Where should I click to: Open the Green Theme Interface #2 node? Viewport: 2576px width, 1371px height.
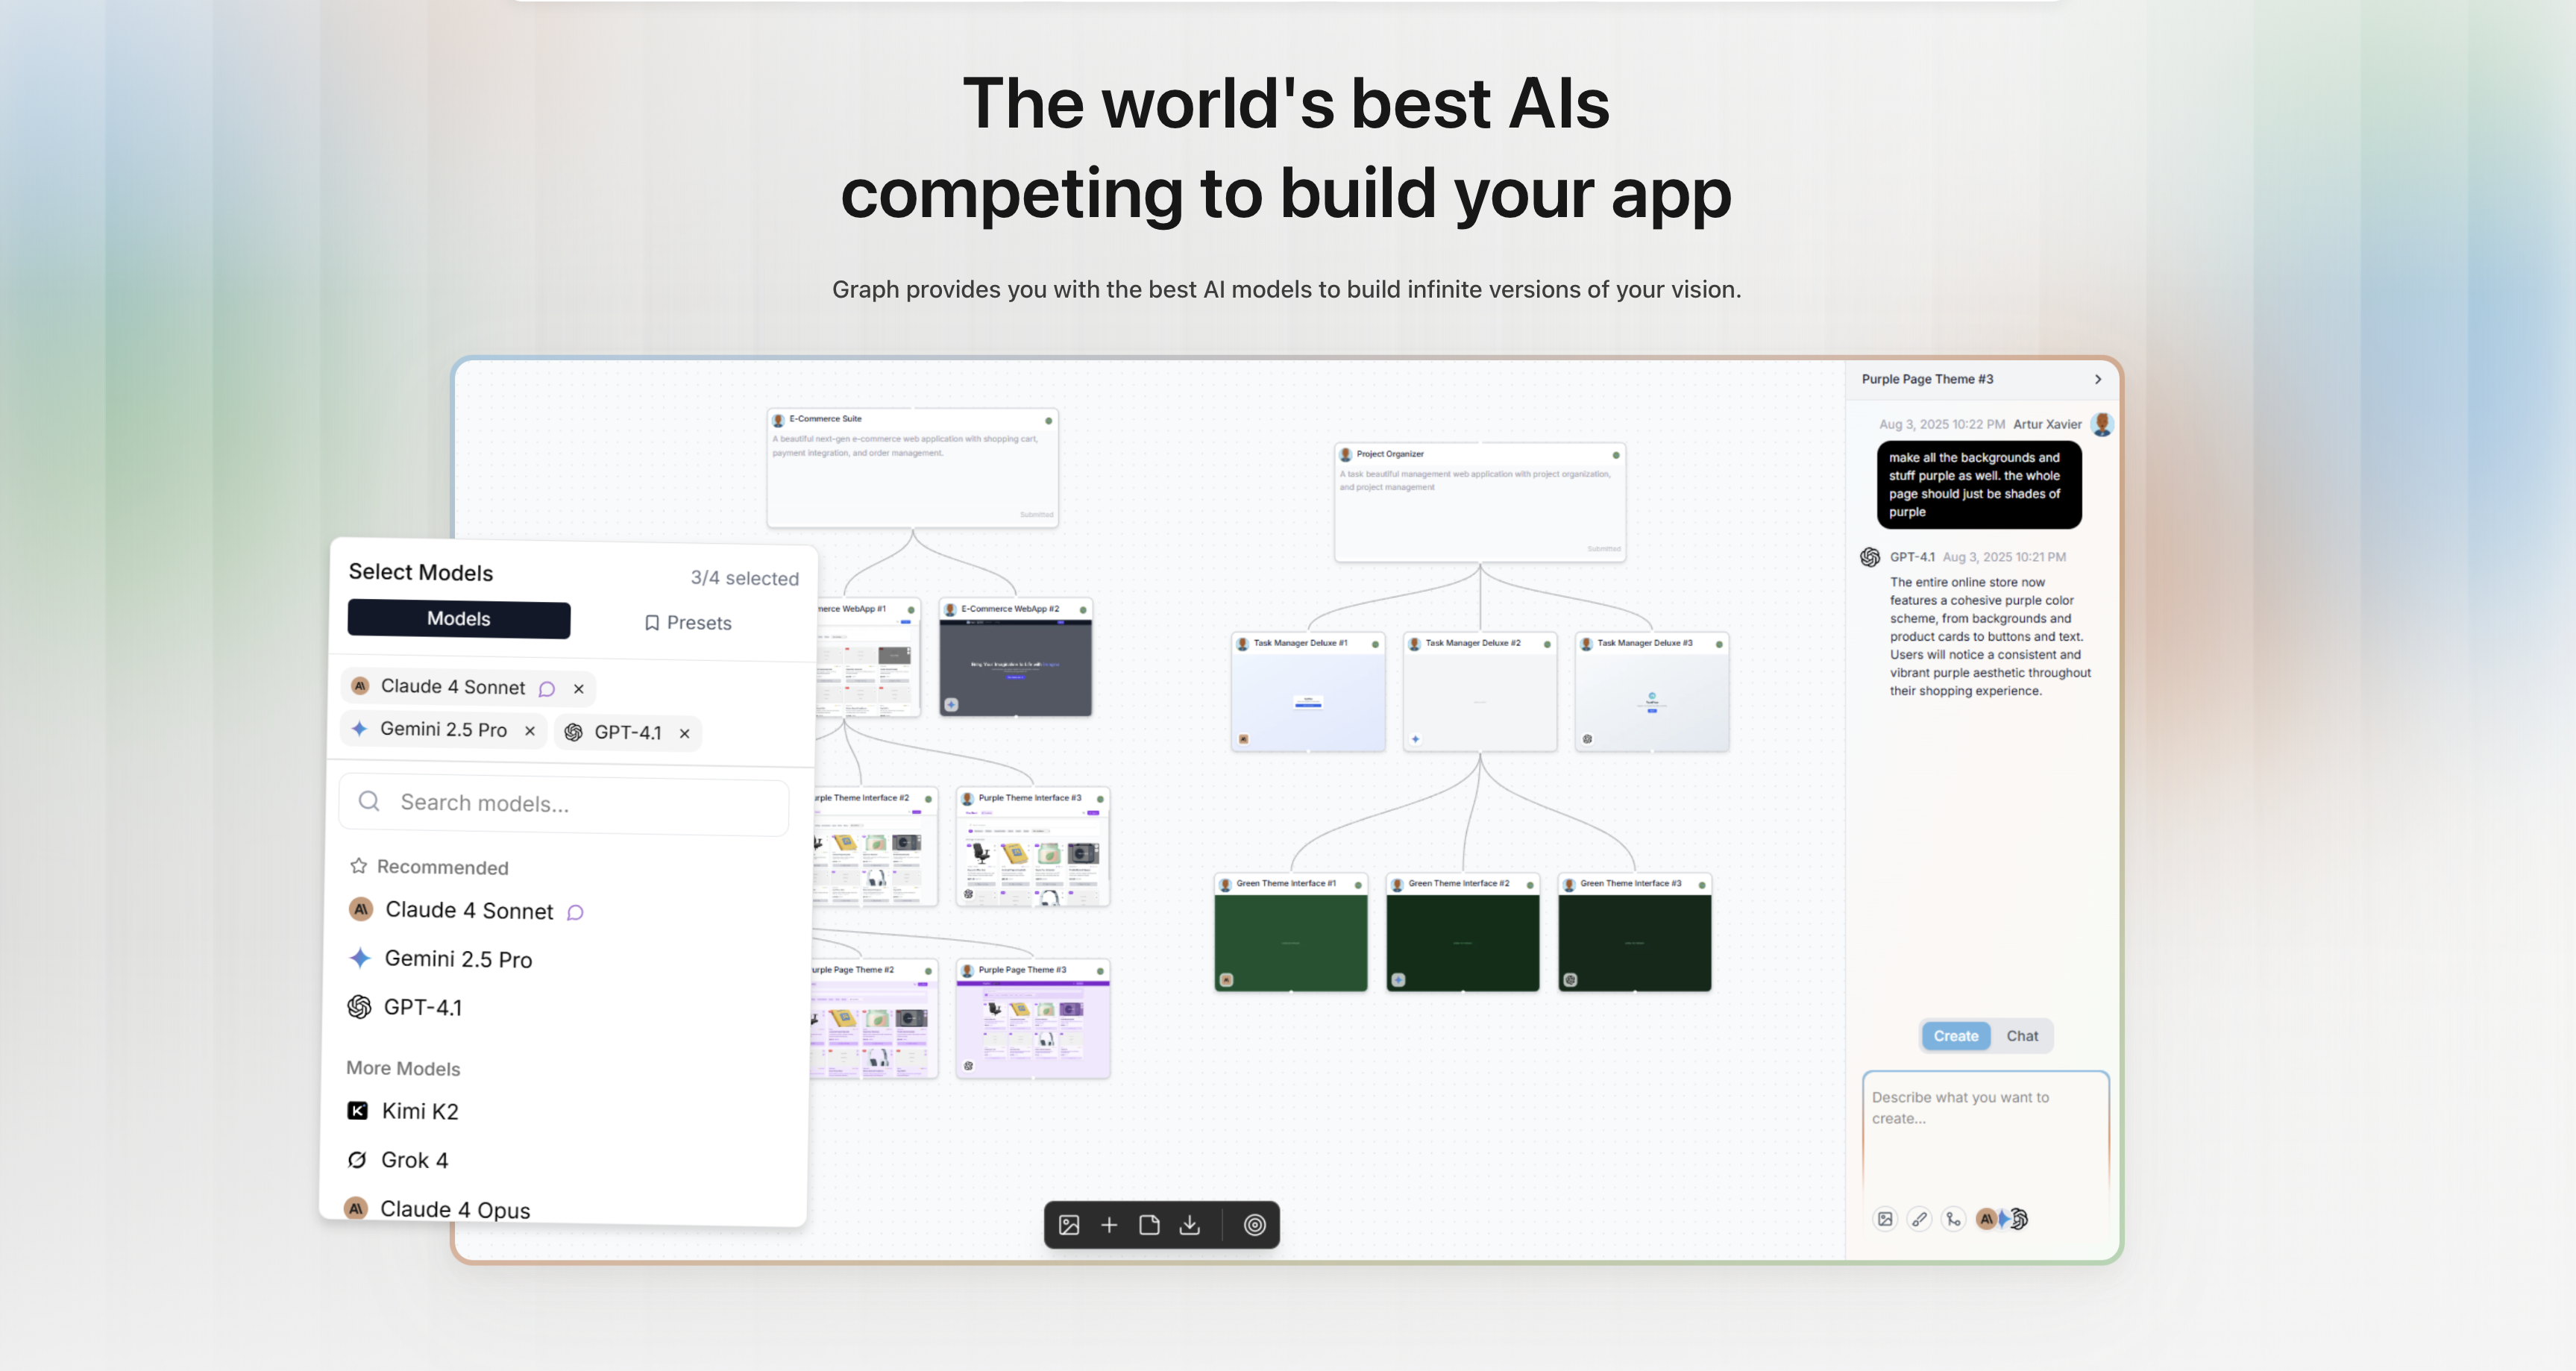1463,933
